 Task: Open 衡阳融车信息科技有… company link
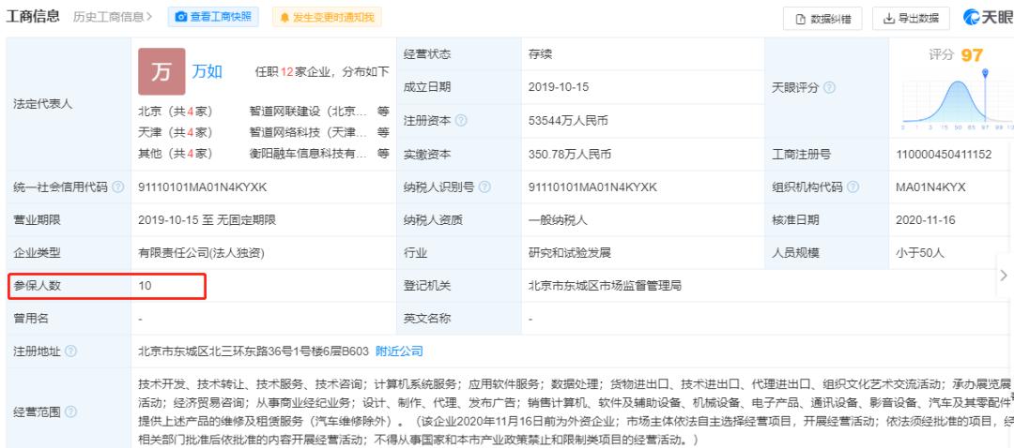tap(309, 154)
